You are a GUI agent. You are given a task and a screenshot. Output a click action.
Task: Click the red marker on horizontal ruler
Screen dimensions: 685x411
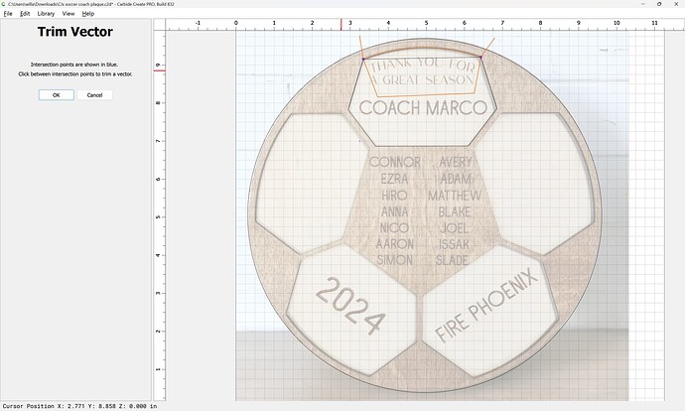[x=342, y=25]
